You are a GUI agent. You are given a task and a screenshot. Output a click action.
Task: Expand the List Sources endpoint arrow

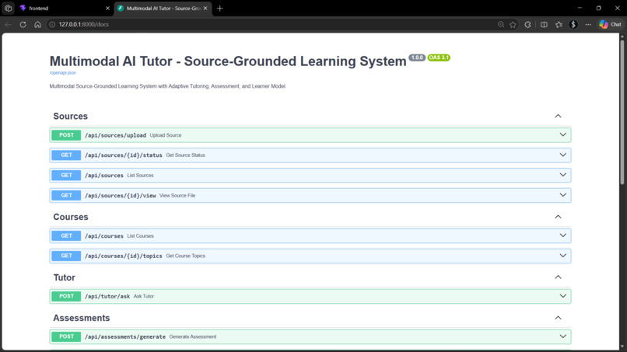pos(562,175)
